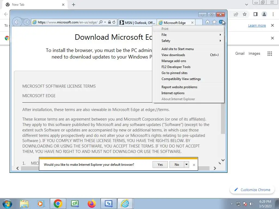
Task: Click the vertical scrollbar down arrow
Action: [223, 160]
